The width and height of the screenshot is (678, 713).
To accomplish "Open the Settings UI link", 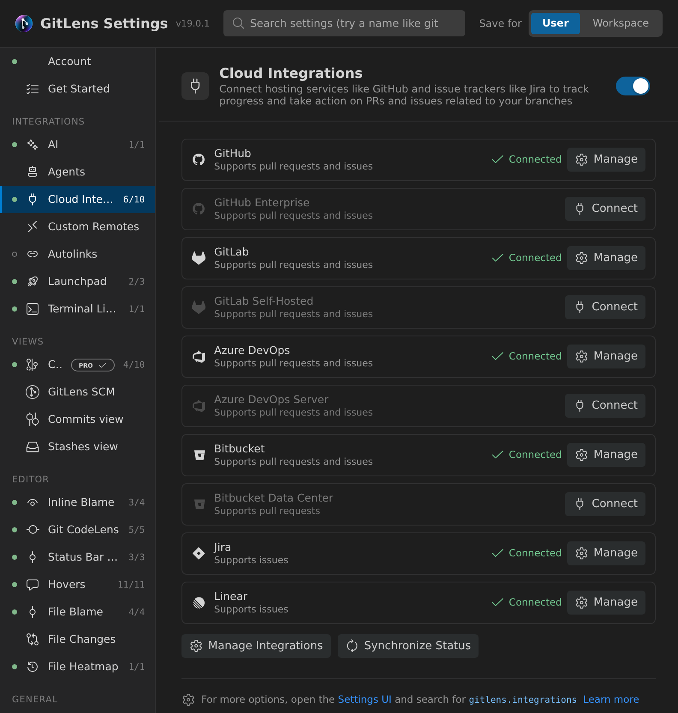I will pos(365,699).
